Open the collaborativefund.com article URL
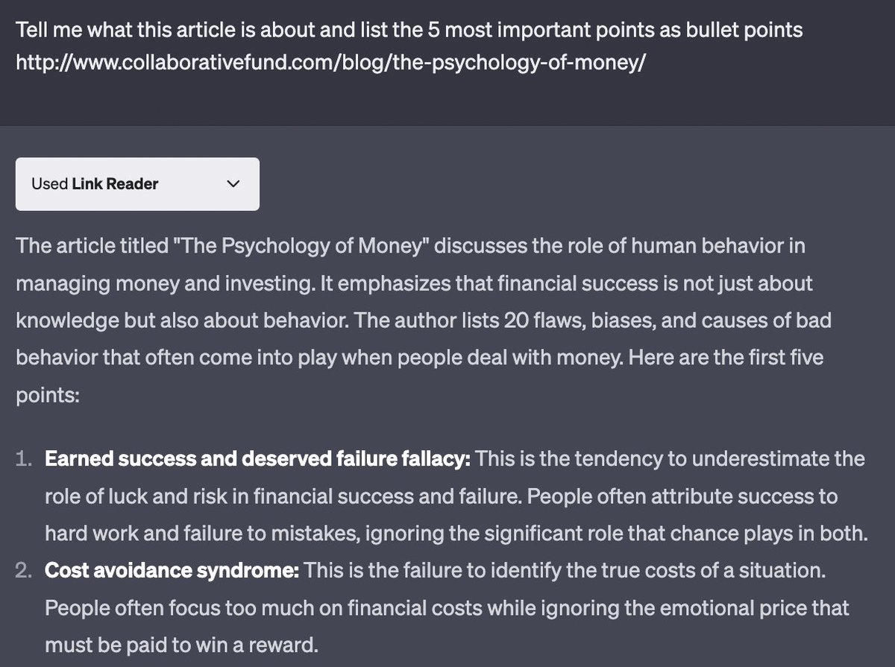The image size is (895, 667). tap(330, 60)
